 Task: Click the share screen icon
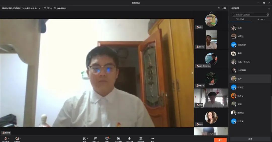(107, 139)
